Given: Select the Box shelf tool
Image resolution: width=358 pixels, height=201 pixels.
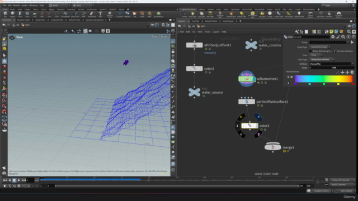Looking at the screenshot, I should 5,15.
